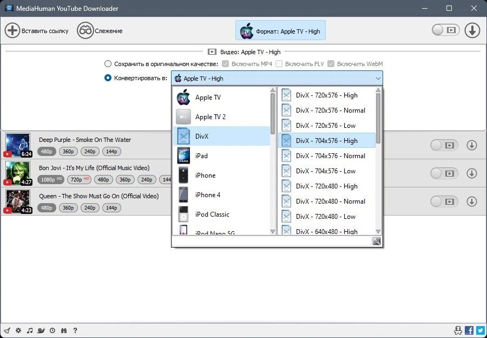
Task: Click the Twitter icon
Action: [481, 330]
